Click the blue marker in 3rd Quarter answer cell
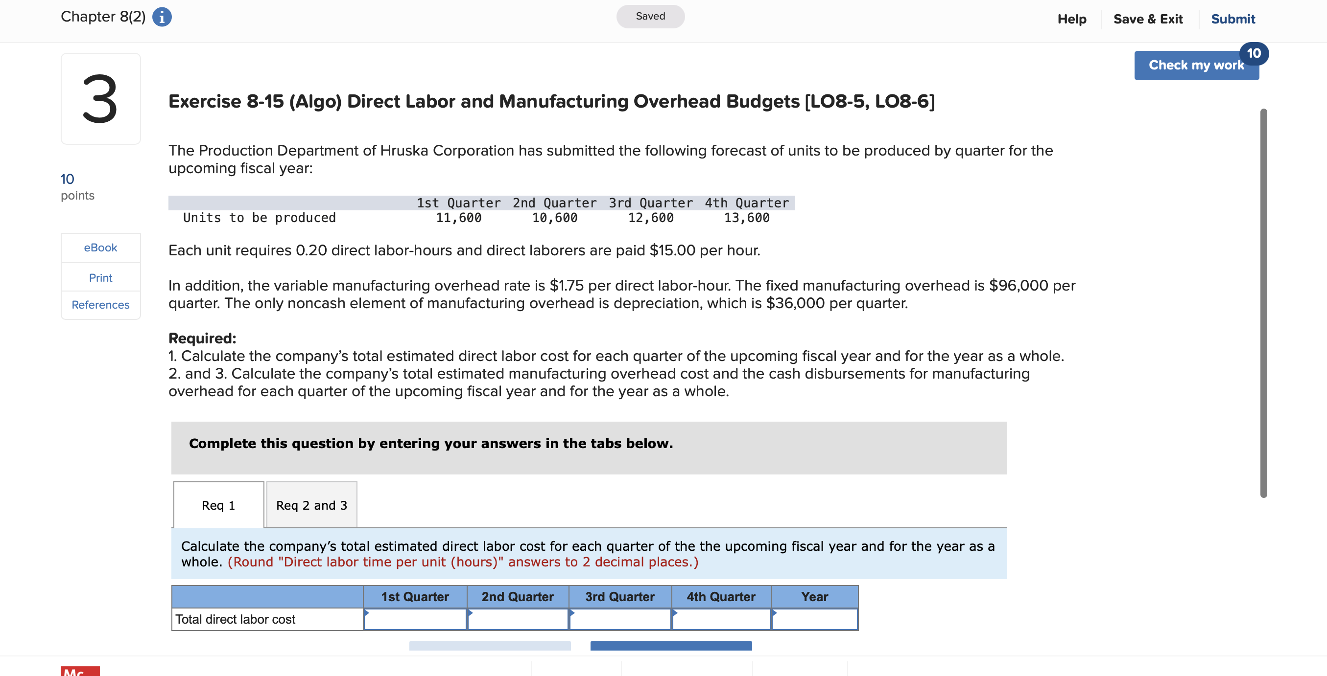The height and width of the screenshot is (676, 1327). [572, 613]
